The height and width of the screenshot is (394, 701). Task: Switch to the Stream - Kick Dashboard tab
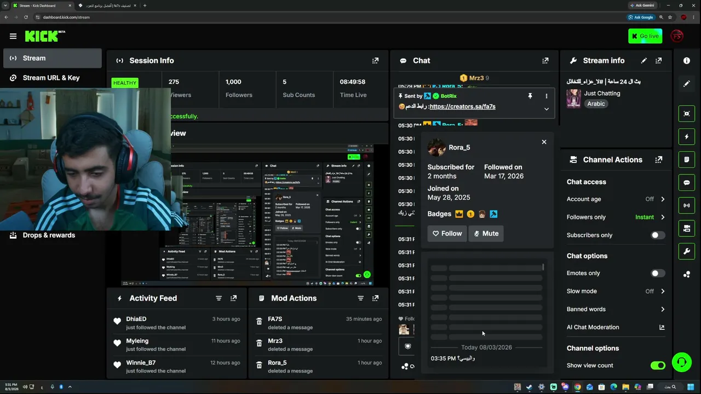(x=42, y=5)
